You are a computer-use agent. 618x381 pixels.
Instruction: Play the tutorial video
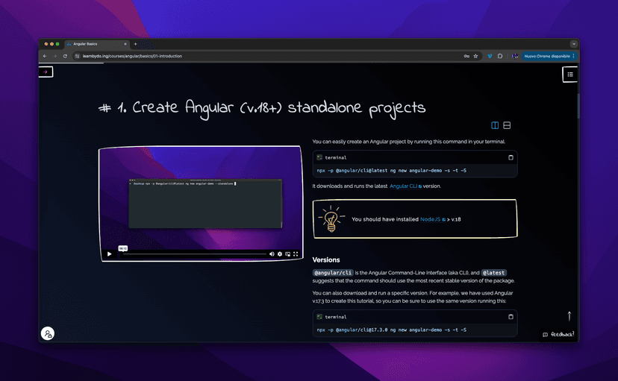click(110, 254)
